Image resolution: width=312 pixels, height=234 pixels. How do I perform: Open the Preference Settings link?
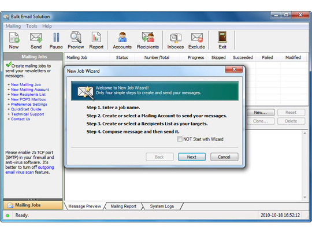(x=29, y=104)
